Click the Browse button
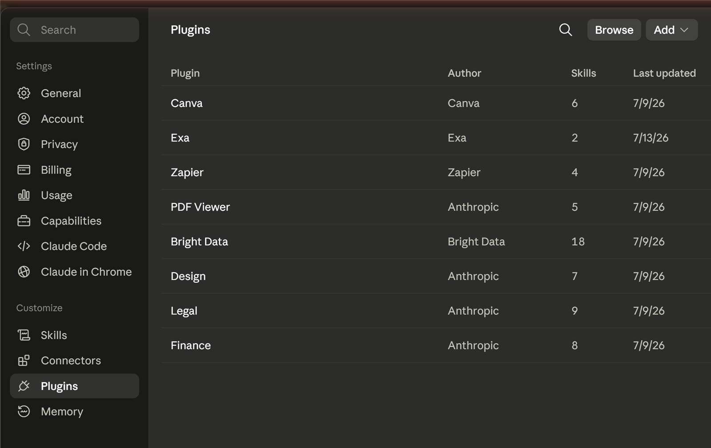This screenshot has height=448, width=711. pos(614,30)
